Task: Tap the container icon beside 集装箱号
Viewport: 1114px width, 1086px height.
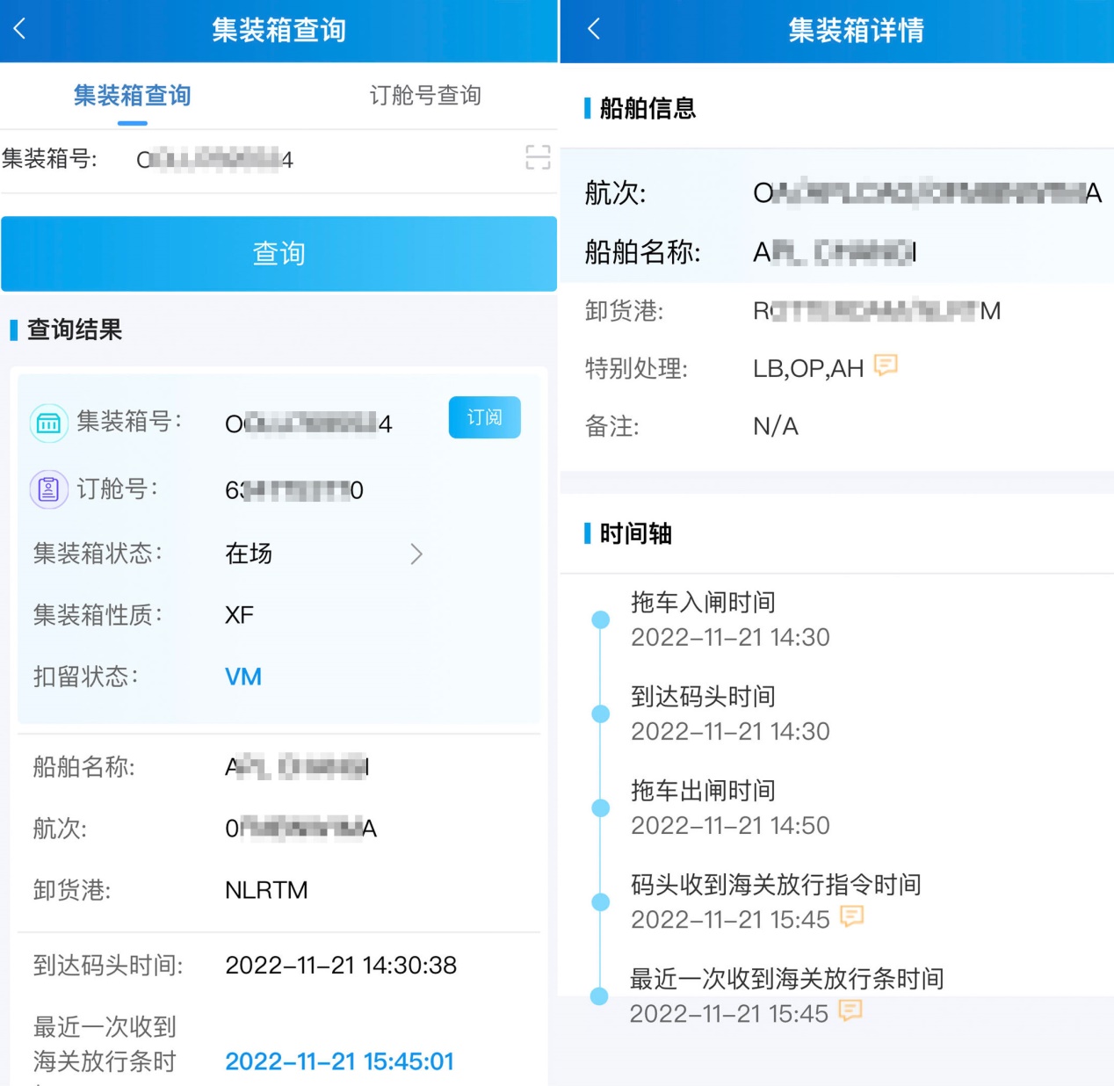Action: [49, 424]
